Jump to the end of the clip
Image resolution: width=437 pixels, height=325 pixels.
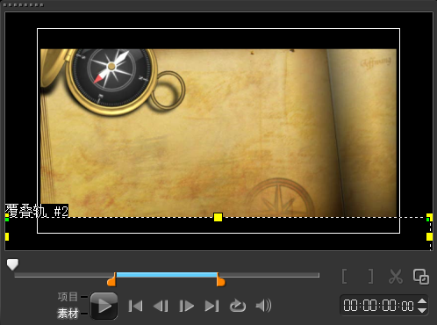pyautogui.click(x=211, y=306)
